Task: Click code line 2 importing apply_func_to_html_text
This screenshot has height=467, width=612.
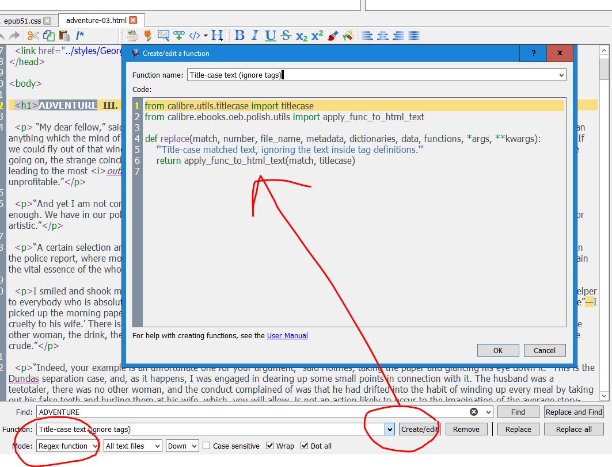Action: pyautogui.click(x=284, y=117)
